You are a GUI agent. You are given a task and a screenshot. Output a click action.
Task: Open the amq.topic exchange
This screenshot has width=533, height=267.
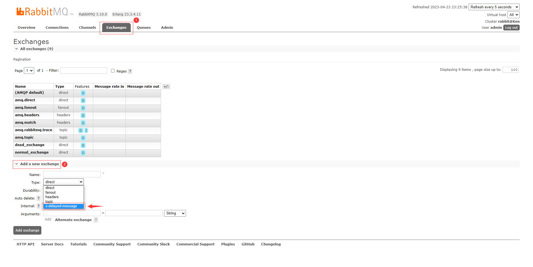(x=24, y=138)
